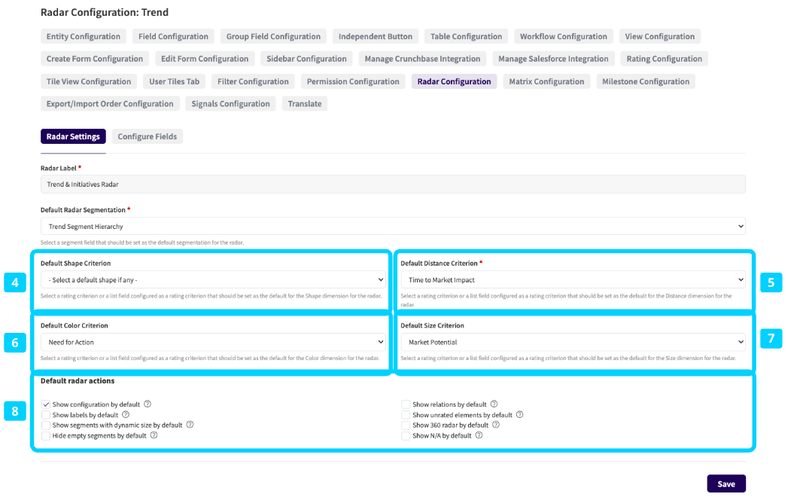The height and width of the screenshot is (497, 788).
Task: Click help icon next to Show relations by default
Action: [494, 404]
